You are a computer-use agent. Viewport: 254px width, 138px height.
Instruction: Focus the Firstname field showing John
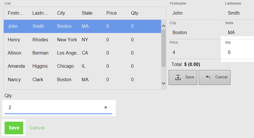click(196, 13)
